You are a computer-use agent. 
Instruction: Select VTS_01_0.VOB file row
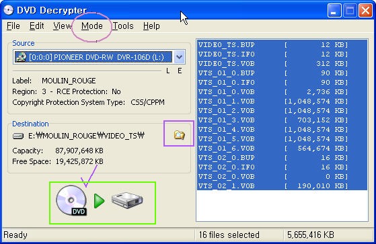coord(282,92)
